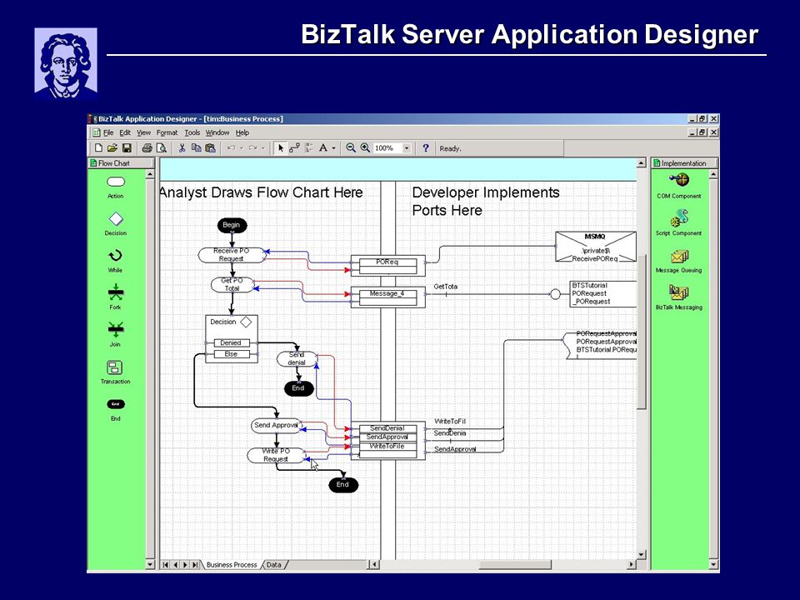Select the Send denial action shape
Viewport: 800px width, 600px height.
pyautogui.click(x=297, y=358)
